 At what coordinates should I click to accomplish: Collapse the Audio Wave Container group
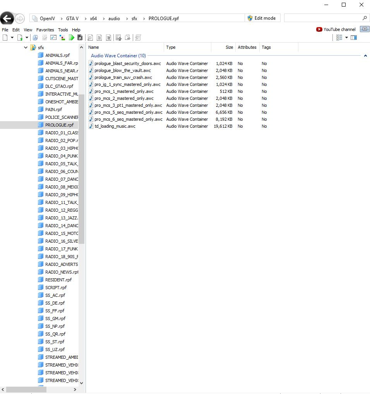click(365, 56)
